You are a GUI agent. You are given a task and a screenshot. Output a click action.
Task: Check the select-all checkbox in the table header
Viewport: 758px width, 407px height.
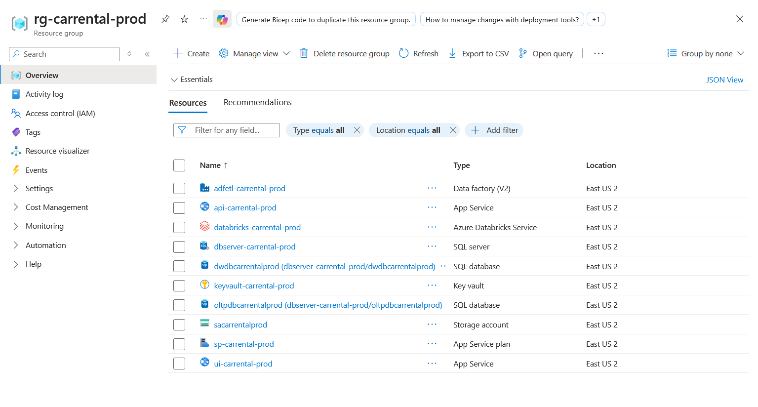click(179, 165)
